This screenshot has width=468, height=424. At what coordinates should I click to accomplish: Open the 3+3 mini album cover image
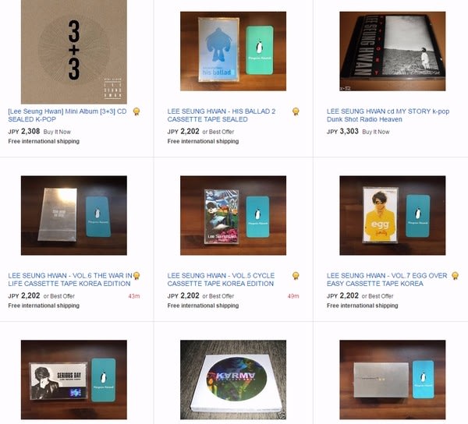coord(74,51)
